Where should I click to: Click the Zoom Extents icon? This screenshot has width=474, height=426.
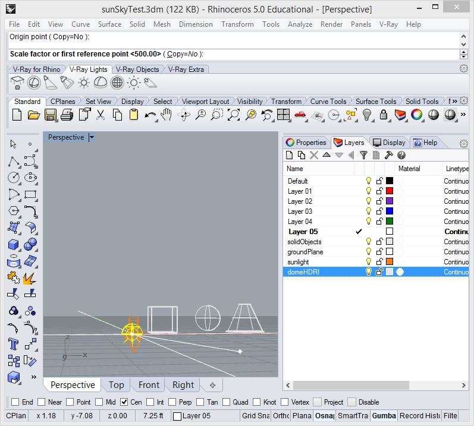[234, 115]
